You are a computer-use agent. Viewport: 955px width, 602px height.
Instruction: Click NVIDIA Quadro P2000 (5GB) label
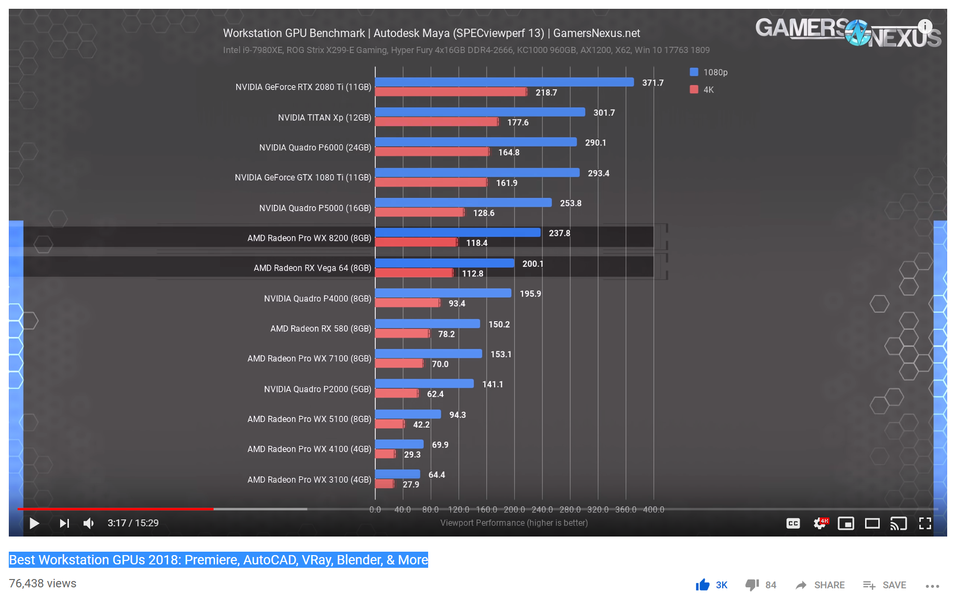tap(318, 389)
